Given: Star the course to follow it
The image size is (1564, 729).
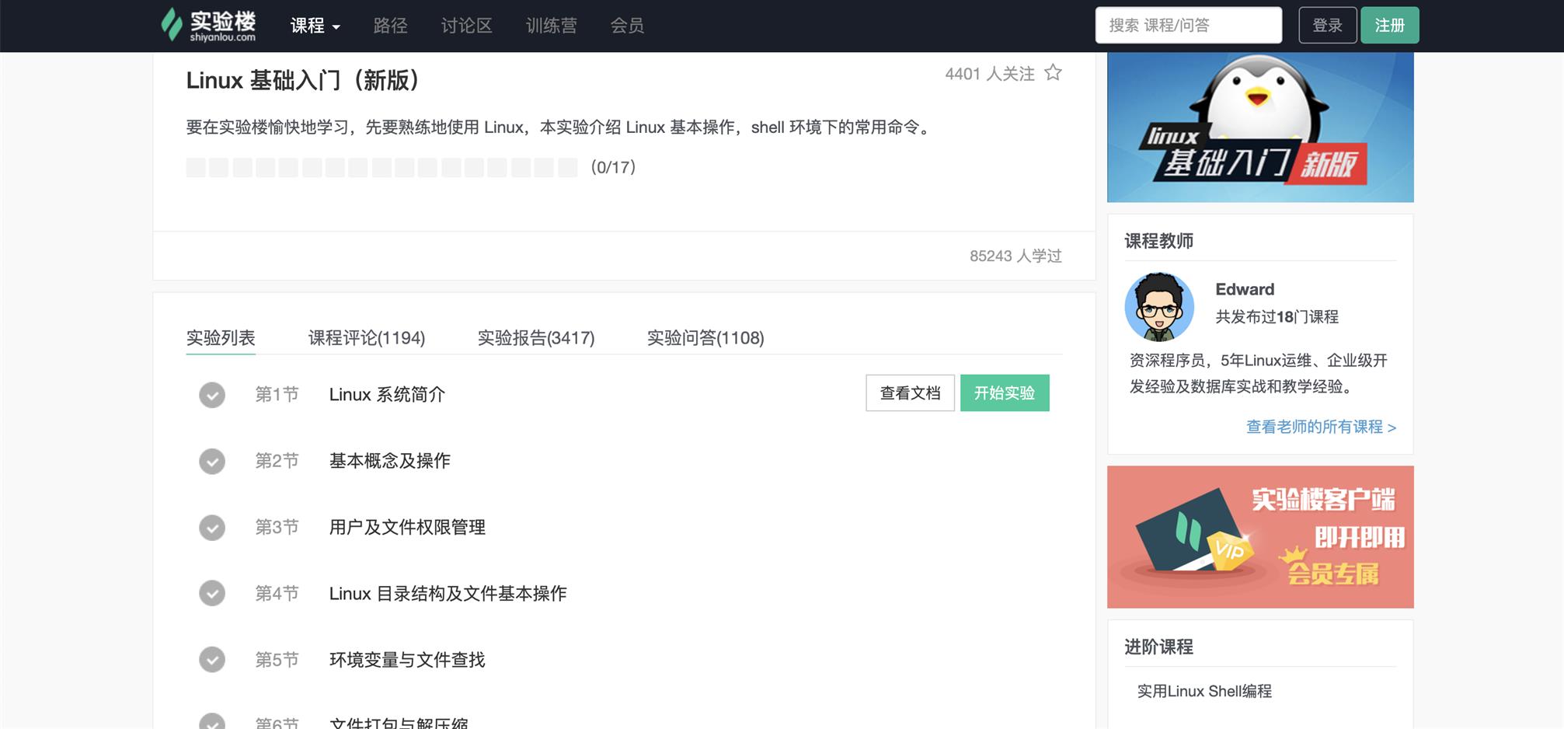Looking at the screenshot, I should tap(1053, 73).
